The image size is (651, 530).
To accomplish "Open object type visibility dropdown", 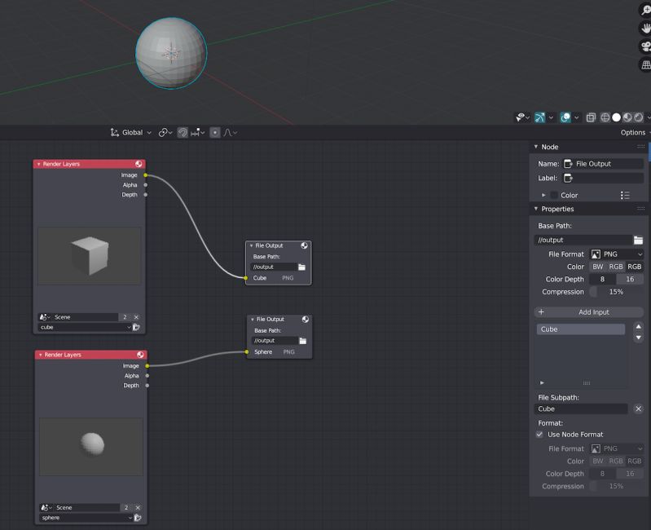I will click(522, 117).
